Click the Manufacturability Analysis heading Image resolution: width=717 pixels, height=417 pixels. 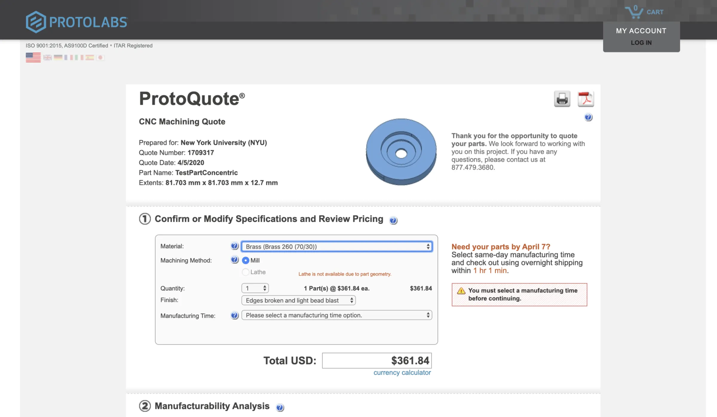tap(212, 406)
